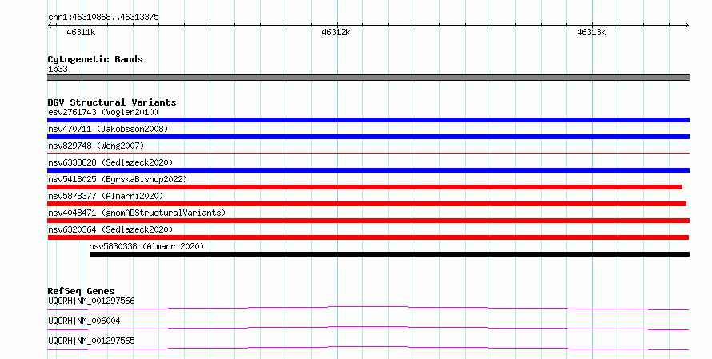Select red bar under nsv5878377

(367, 204)
